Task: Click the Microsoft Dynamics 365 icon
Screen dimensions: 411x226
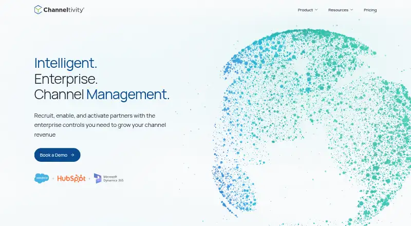Action: pos(98,178)
